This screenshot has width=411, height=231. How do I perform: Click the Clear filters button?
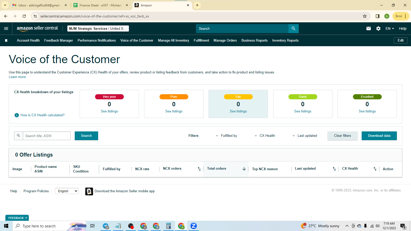342,136
